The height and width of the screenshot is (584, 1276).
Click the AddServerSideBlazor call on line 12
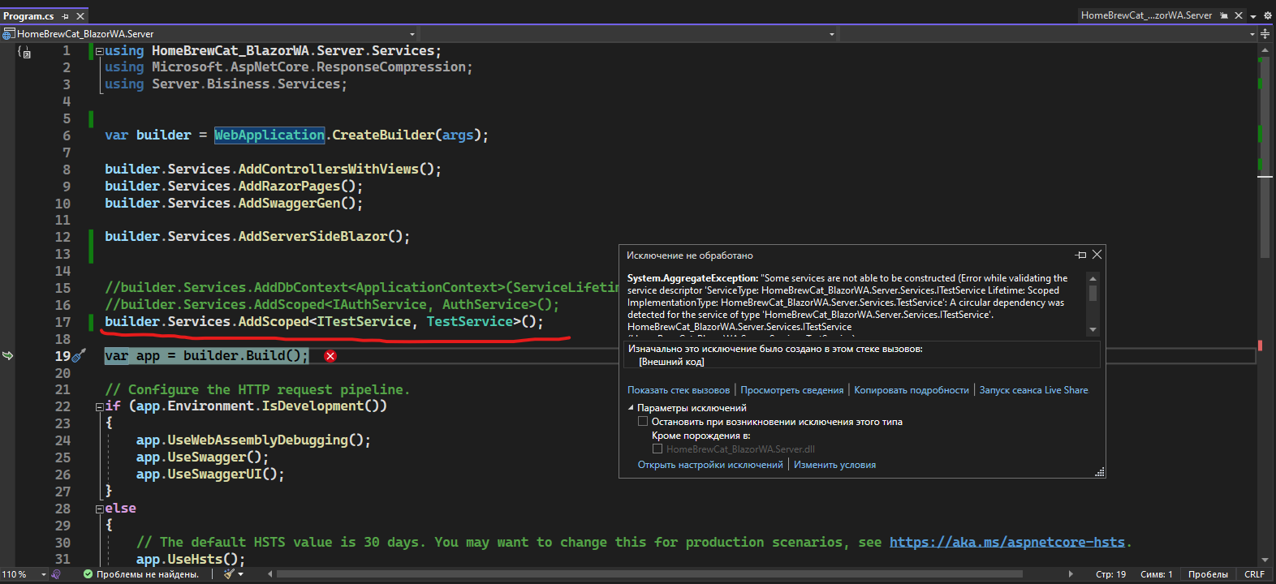[x=324, y=237]
